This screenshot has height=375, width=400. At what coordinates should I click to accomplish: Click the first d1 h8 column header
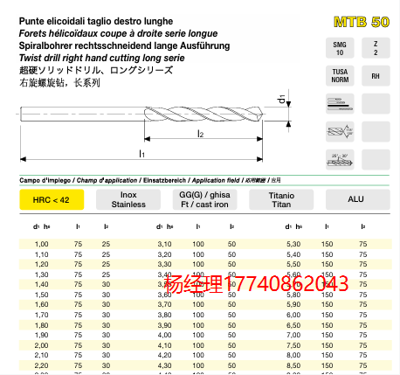point(41,226)
